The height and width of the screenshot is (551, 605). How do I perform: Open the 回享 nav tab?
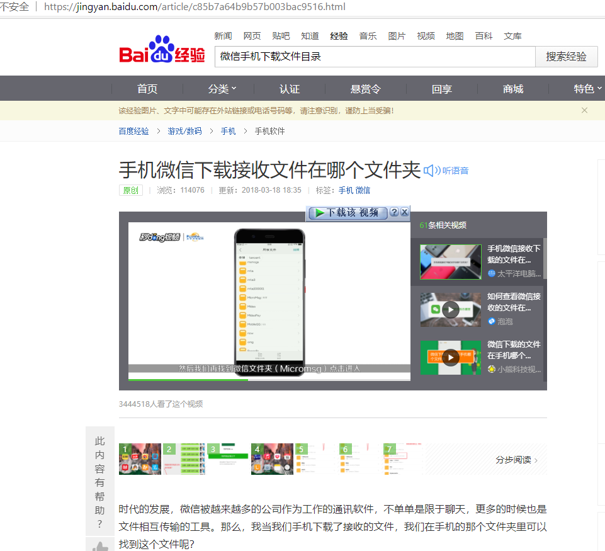point(442,89)
